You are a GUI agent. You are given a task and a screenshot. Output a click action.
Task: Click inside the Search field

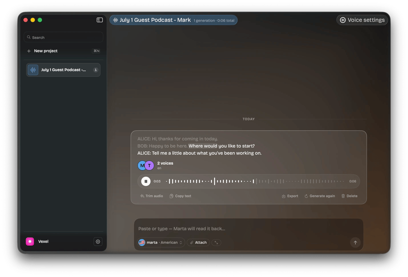click(x=63, y=37)
